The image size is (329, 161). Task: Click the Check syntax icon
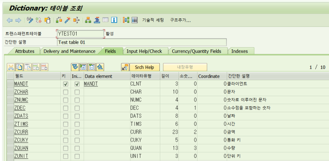59,20
